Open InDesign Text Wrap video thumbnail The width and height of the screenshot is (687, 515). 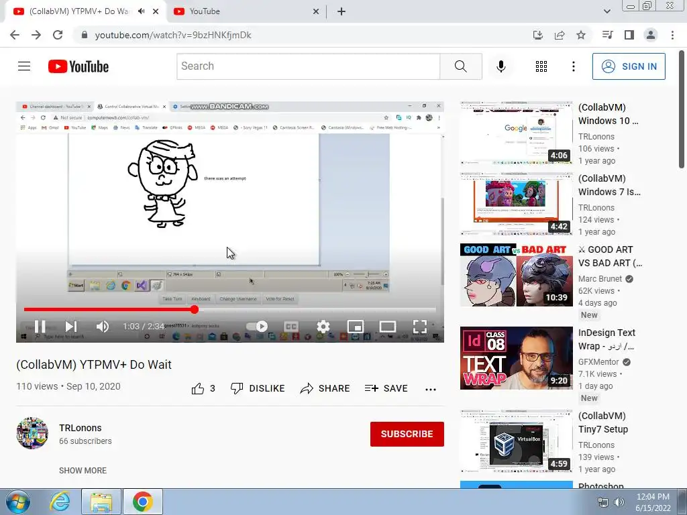point(516,358)
